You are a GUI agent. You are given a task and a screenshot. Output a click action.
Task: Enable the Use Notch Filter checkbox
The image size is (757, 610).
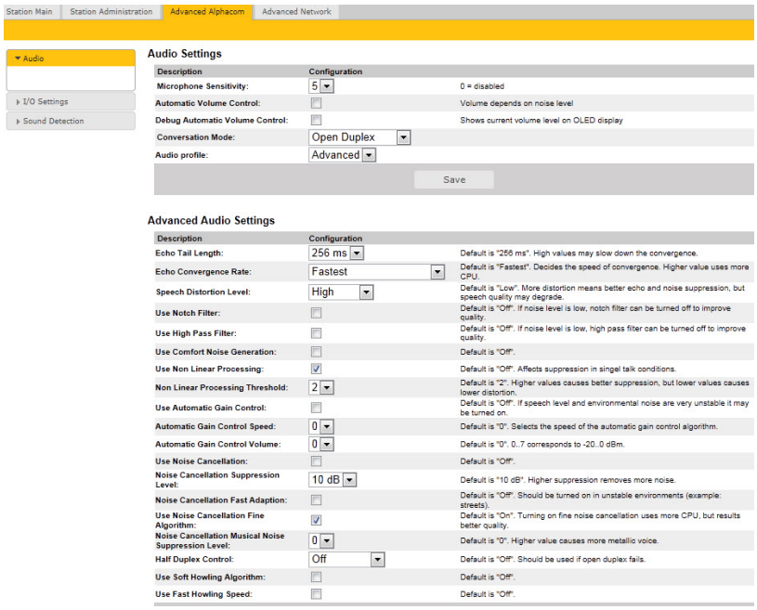315,314
